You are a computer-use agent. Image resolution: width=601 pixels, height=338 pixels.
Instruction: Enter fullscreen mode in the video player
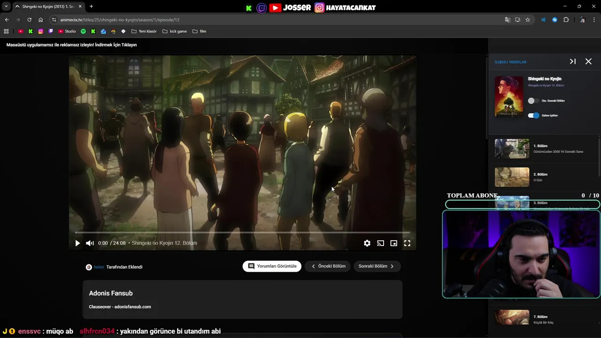point(407,243)
